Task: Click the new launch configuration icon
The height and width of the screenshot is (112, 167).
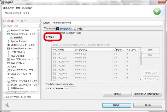Action: [x=5, y=21]
